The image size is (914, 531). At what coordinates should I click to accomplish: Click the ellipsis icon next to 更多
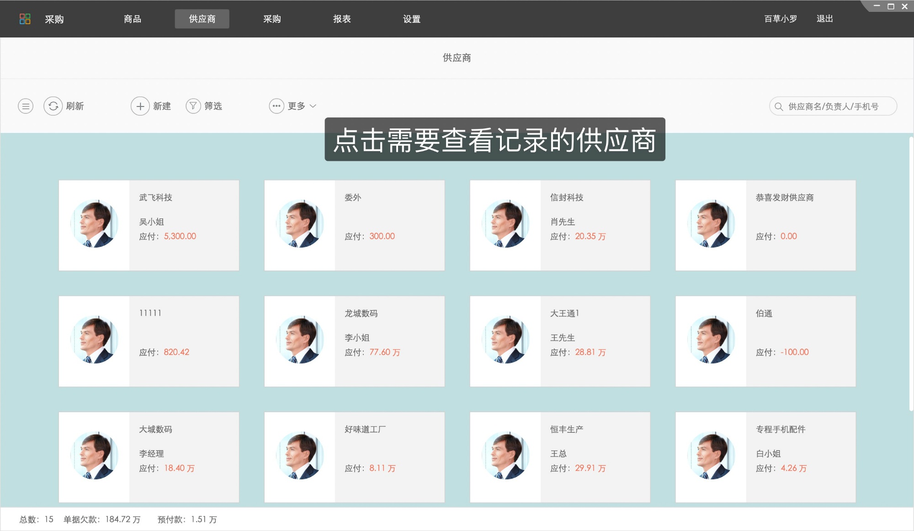[x=276, y=106]
